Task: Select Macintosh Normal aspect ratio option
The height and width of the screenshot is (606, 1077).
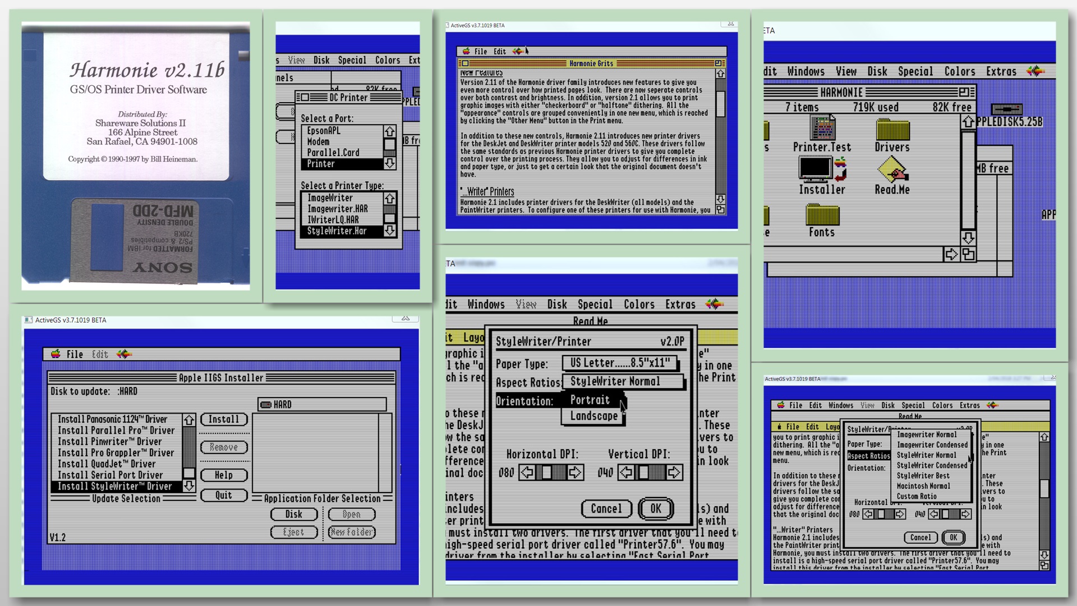Action: click(x=932, y=486)
